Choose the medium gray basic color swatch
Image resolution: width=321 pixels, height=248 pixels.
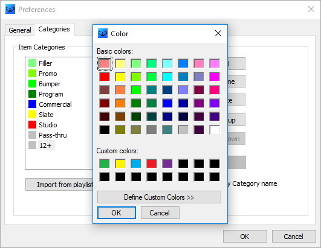click(x=152, y=130)
